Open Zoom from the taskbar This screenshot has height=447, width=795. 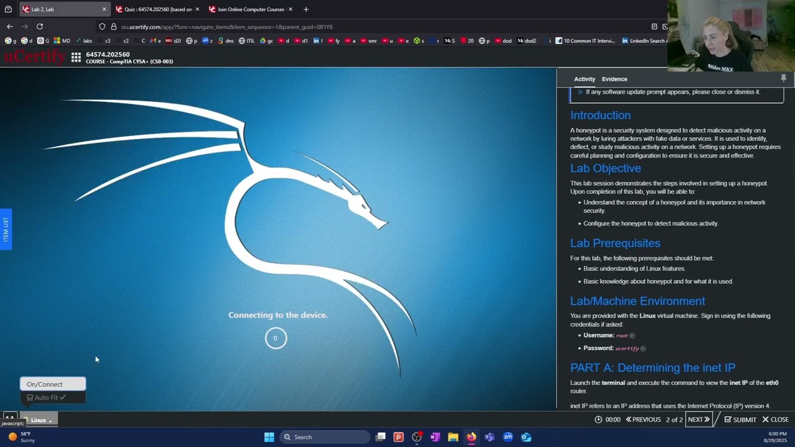point(508,437)
